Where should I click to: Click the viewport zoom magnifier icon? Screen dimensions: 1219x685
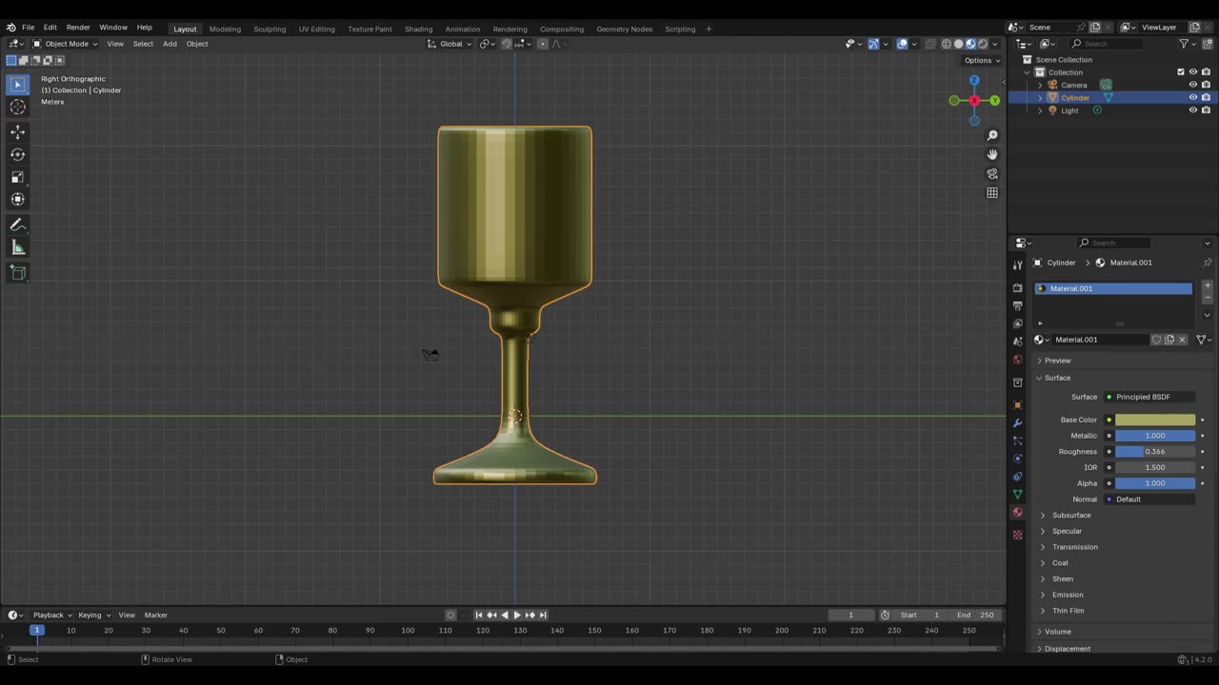[992, 136]
